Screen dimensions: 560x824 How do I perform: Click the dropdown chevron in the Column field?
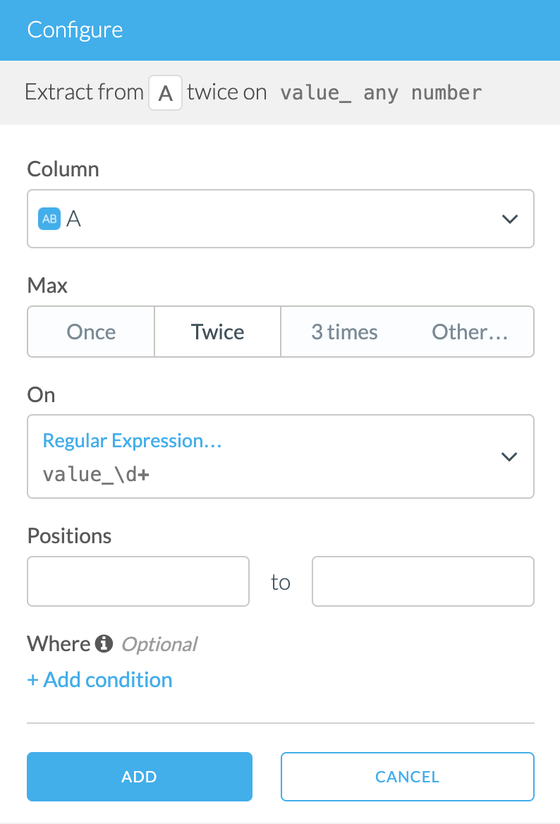click(509, 219)
